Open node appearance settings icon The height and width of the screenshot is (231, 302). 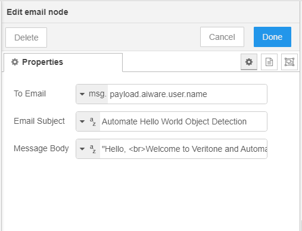point(289,62)
